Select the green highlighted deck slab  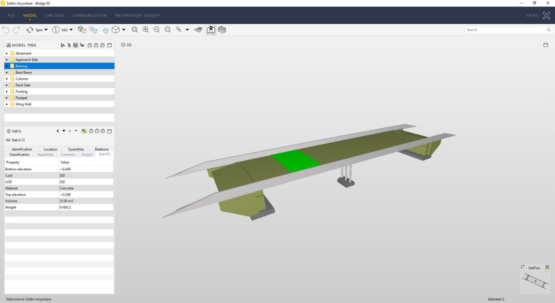(x=296, y=160)
